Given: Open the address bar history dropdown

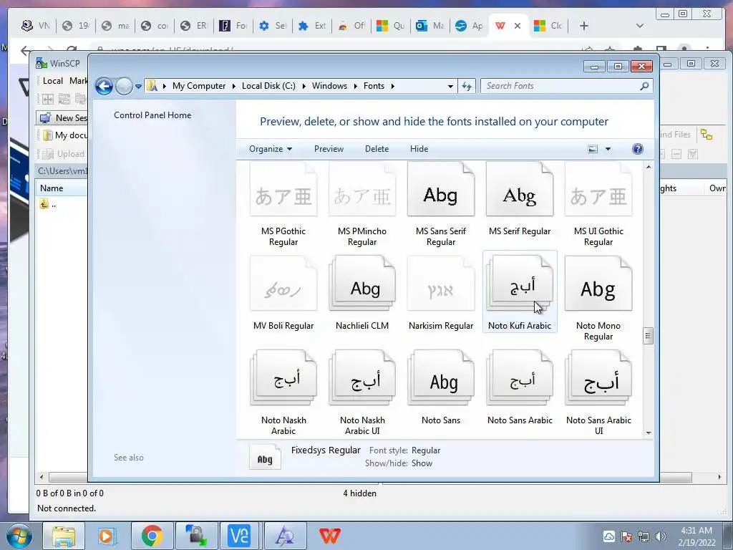Looking at the screenshot, I should [450, 87].
